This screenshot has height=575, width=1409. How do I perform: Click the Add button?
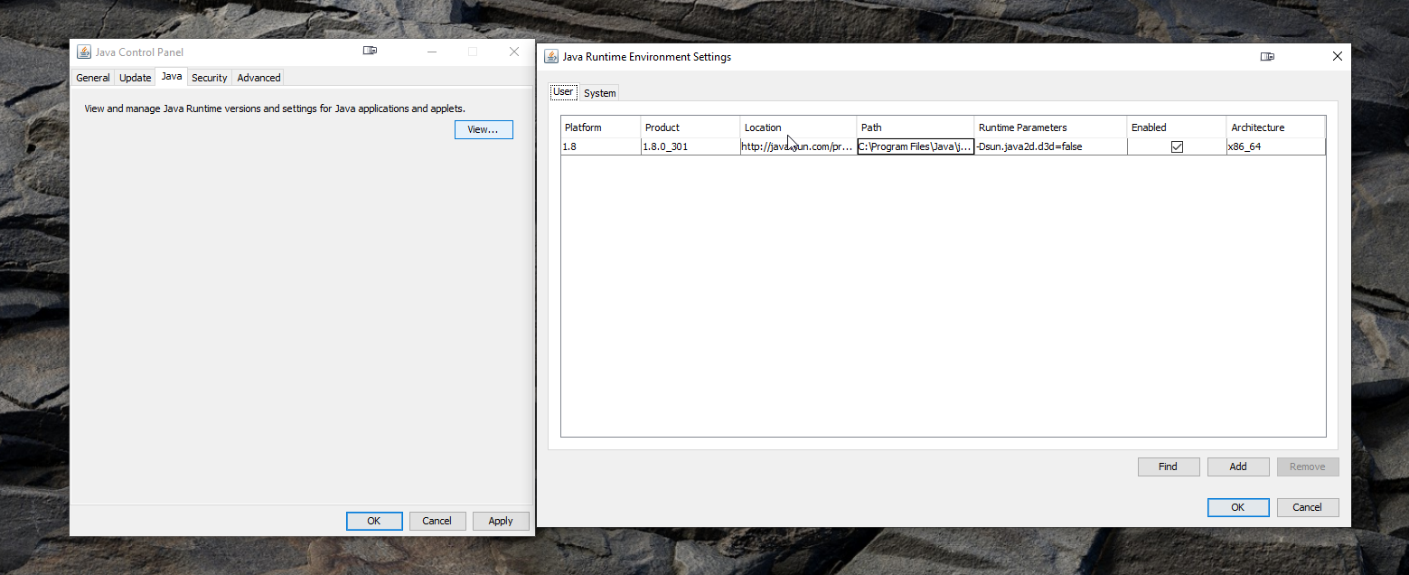[1238, 467]
